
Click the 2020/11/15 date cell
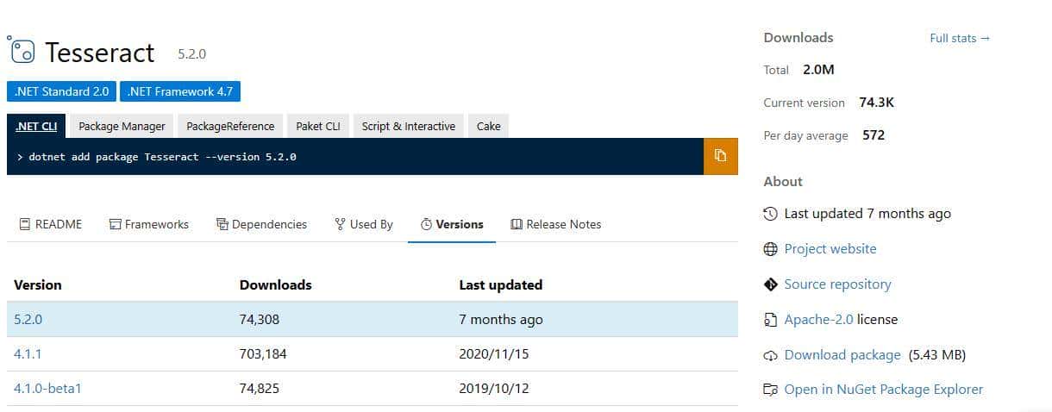tap(494, 354)
